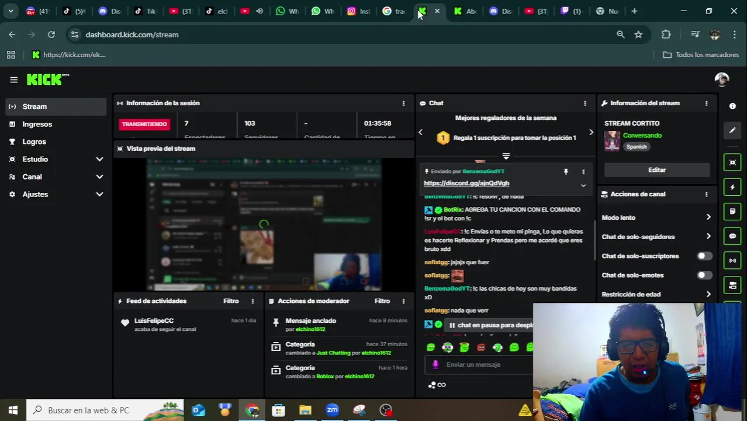The height and width of the screenshot is (421, 747).
Task: Toggle the chat bubble widget icon
Action: 732,236
